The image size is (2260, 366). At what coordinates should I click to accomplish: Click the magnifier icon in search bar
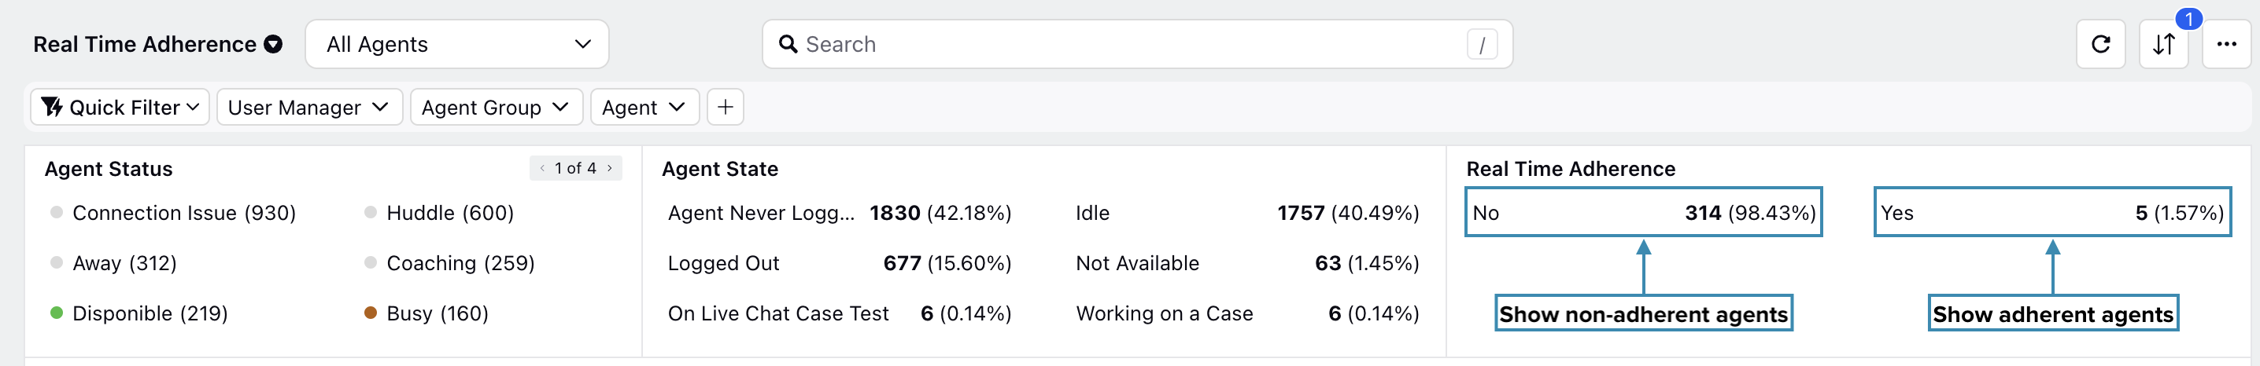click(788, 44)
